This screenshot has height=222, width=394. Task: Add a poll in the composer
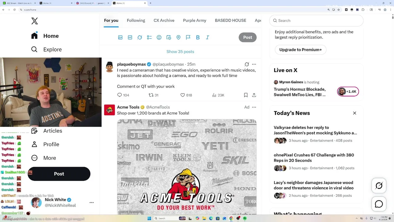point(149,37)
